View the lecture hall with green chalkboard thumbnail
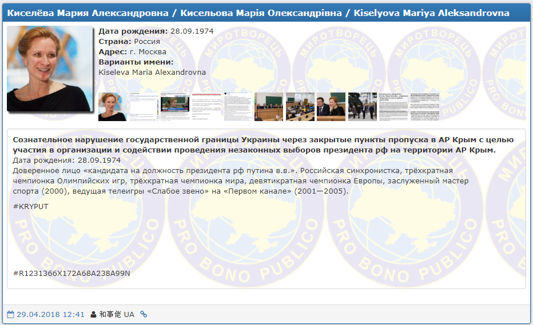533x325 pixels. pyautogui.click(x=268, y=107)
